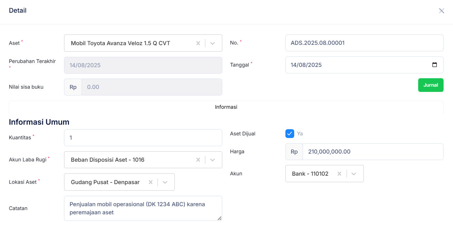Screen dimensions: 453x225
Task: Switch to the Informasi tab
Action: pos(226,107)
